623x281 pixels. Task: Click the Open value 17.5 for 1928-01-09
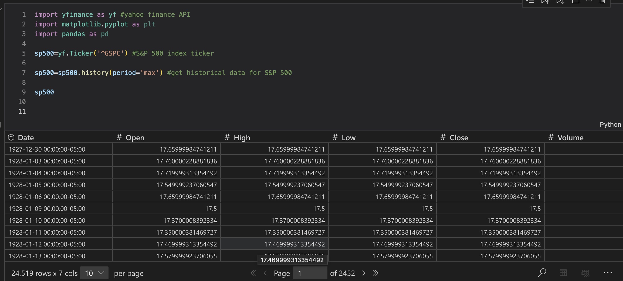[167, 208]
